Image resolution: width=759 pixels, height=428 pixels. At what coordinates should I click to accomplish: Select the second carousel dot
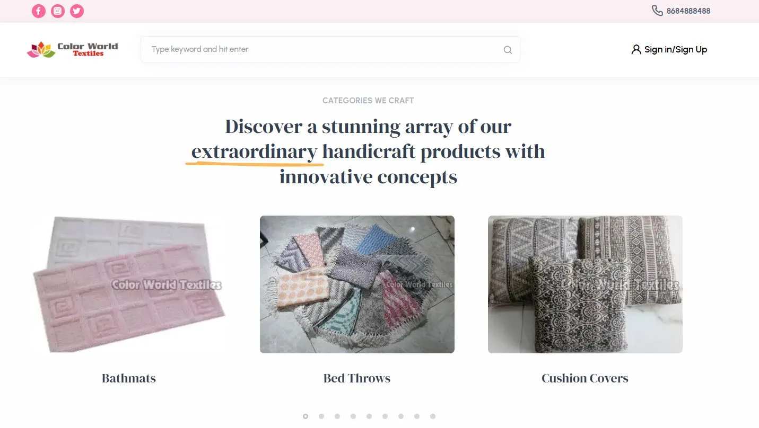tap(321, 416)
